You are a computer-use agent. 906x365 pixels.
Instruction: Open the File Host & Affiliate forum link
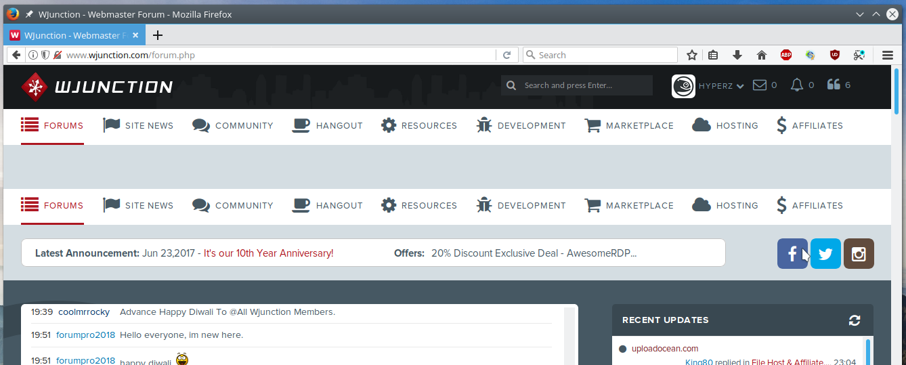coord(790,362)
